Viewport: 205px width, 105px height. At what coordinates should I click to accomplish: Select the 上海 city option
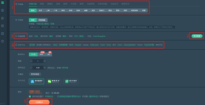[x=48, y=10]
